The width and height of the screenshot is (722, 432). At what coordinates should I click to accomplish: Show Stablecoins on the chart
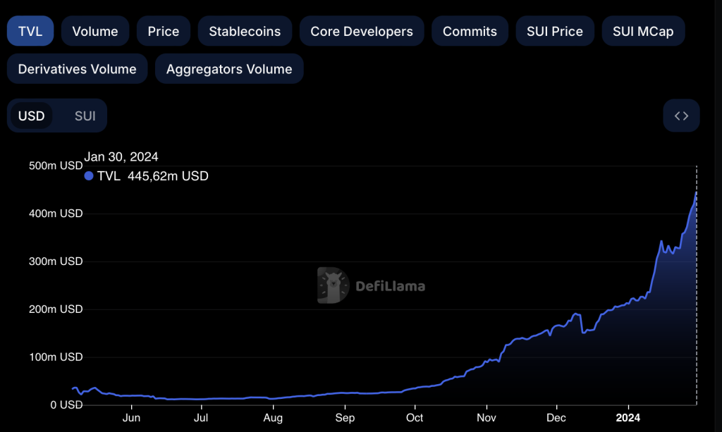click(x=245, y=31)
